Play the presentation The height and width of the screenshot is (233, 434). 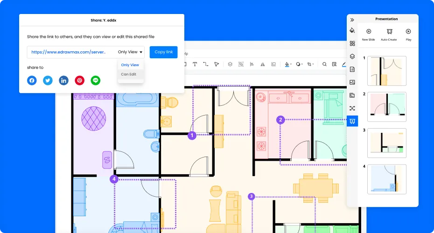pyautogui.click(x=408, y=34)
